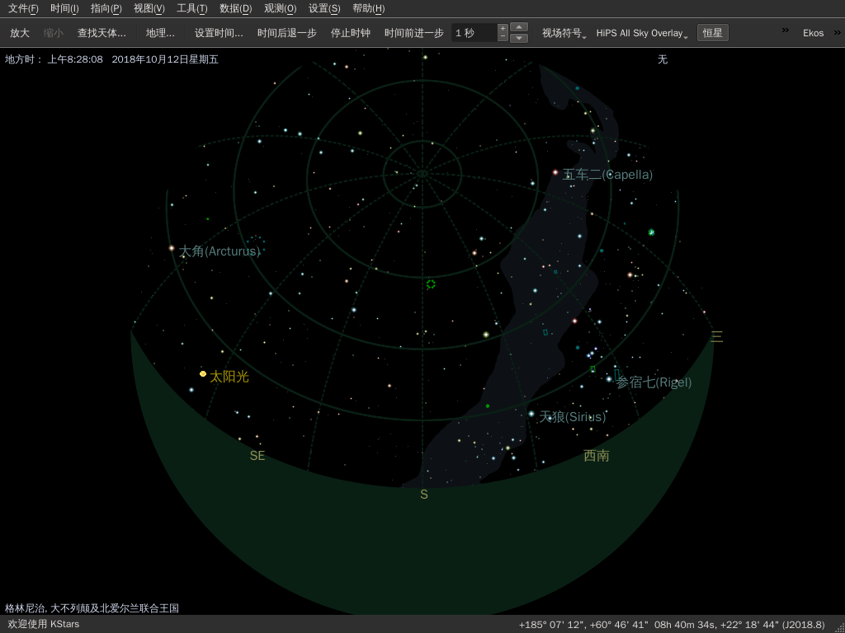Click the 放大 zoom in toolbar button
The height and width of the screenshot is (633, 845).
coord(19,33)
